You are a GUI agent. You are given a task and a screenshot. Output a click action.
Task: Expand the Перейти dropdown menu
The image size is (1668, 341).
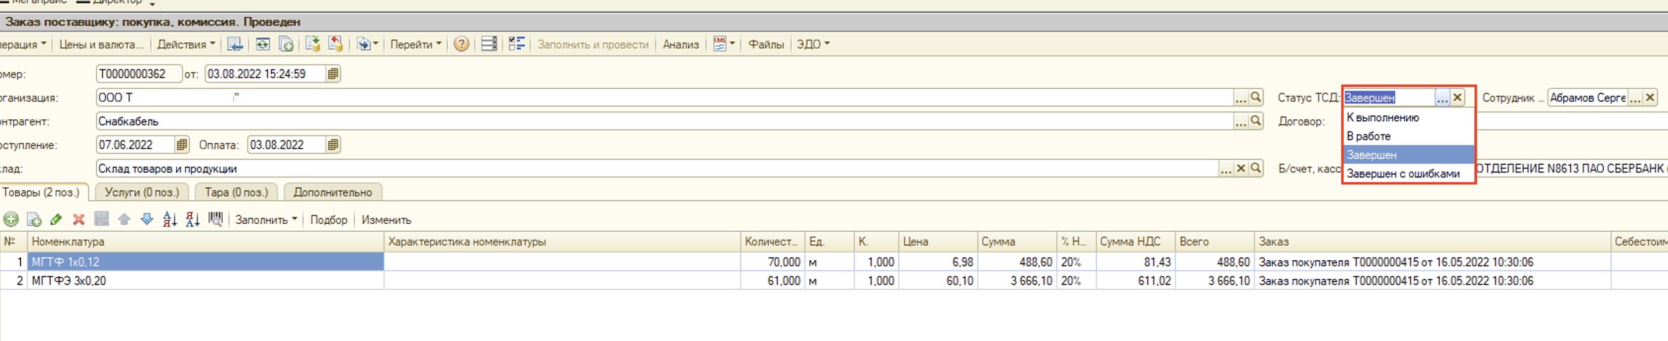pos(416,44)
